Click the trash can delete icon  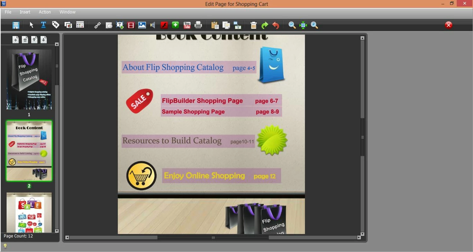(x=254, y=25)
